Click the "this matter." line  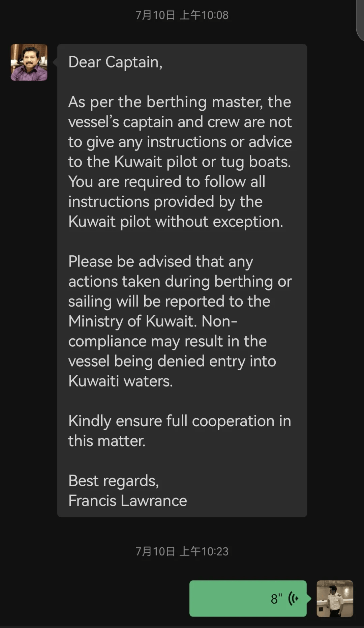[107, 441]
